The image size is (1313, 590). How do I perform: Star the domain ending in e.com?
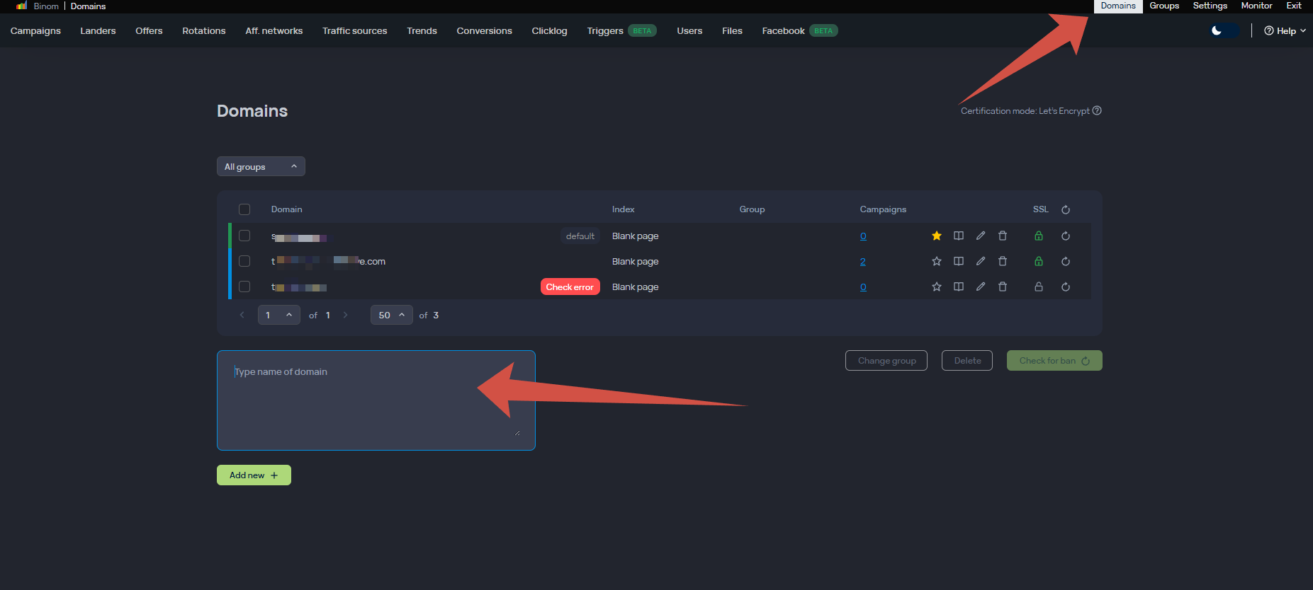tap(937, 261)
